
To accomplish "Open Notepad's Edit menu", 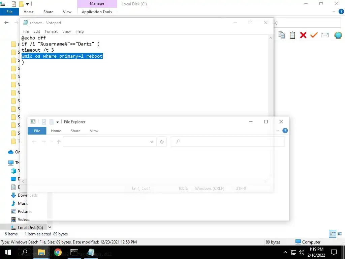I will tap(36, 31).
